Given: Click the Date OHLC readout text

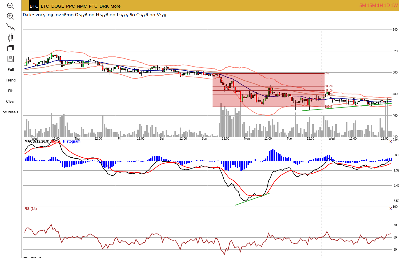Looking at the screenshot, I should pos(94,15).
